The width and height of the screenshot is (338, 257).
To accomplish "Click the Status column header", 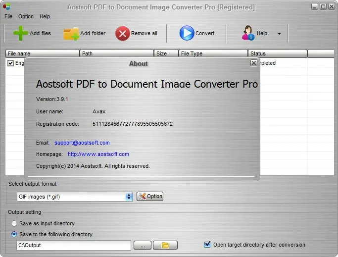I will click(278, 53).
